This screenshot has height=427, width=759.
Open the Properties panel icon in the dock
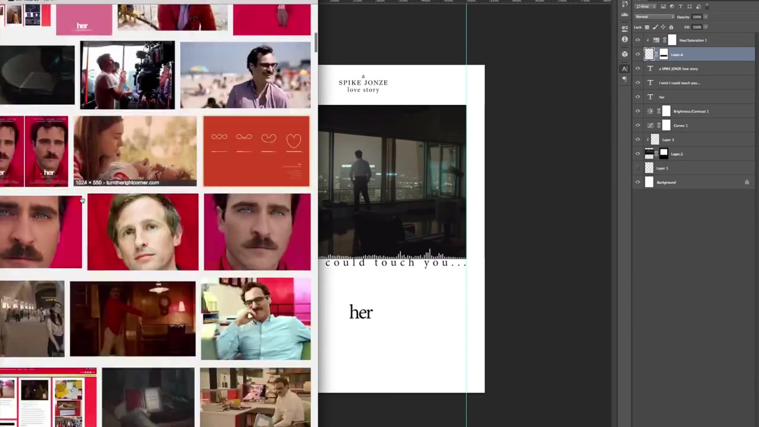[x=624, y=28]
